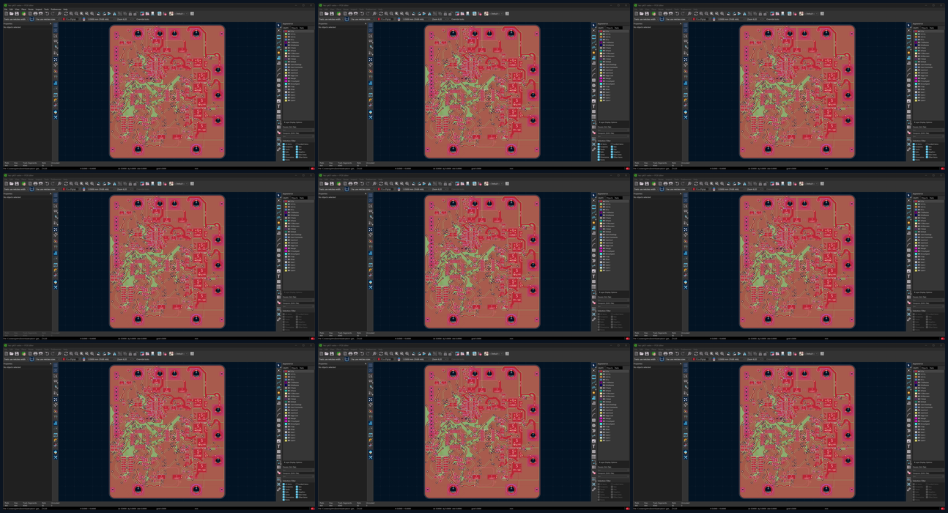
Task: Expand Layer Display Options in top-left window
Action: click(293, 122)
